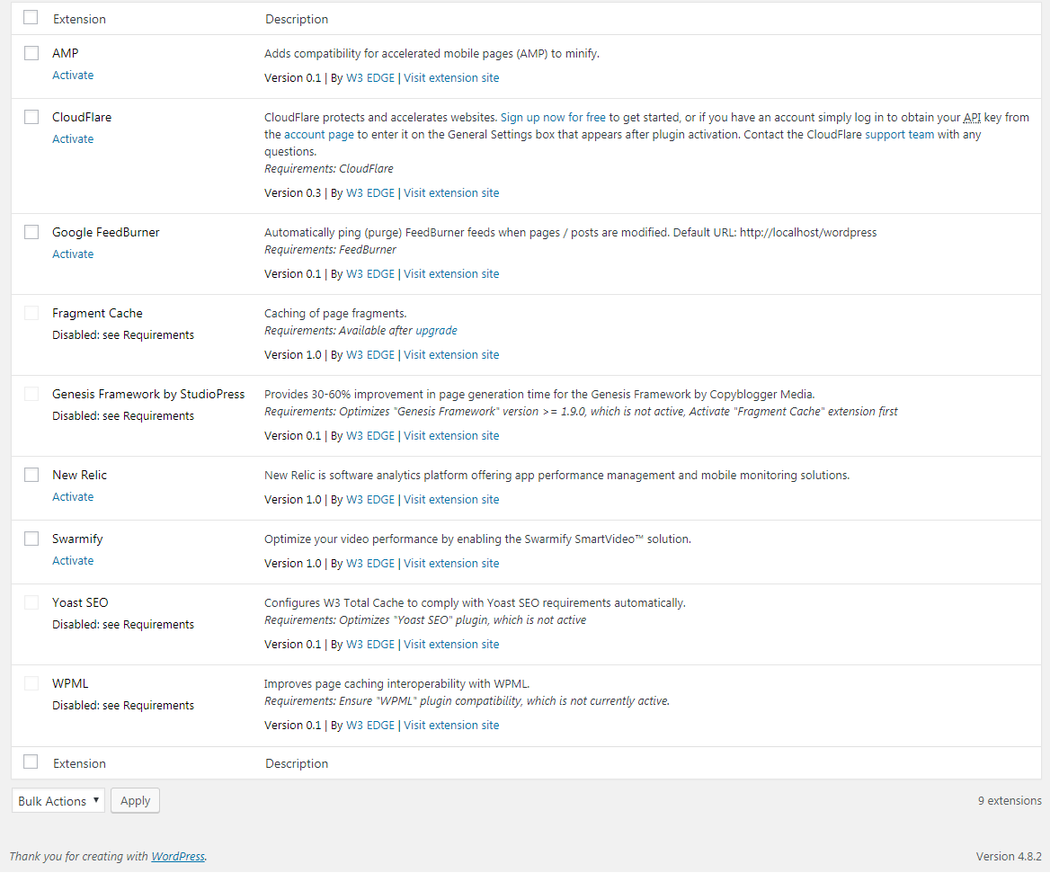Check the CloudFlare extension checkbox

(x=31, y=117)
